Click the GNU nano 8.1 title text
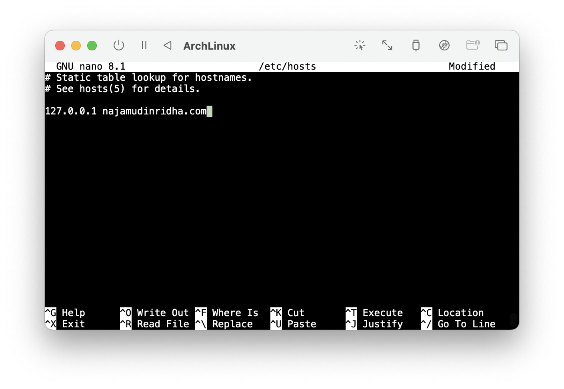This screenshot has width=564, height=389. (x=91, y=66)
